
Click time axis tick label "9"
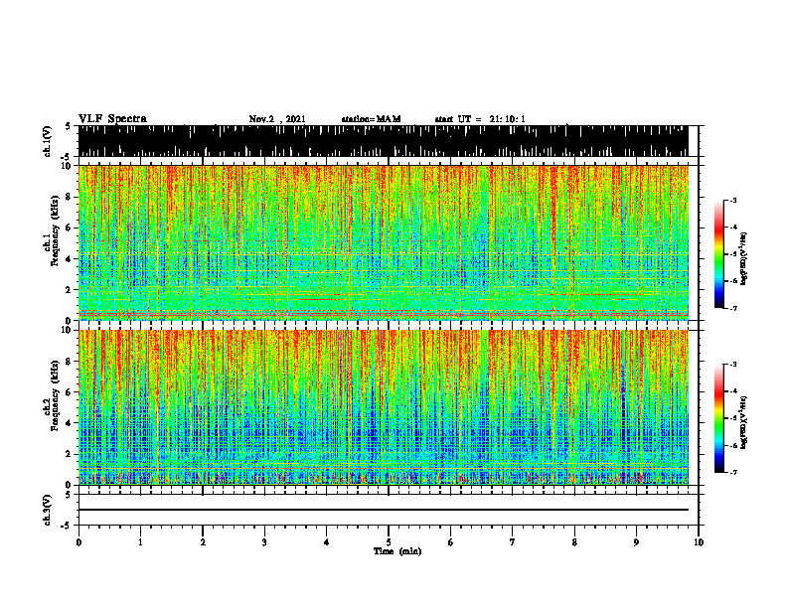point(636,542)
